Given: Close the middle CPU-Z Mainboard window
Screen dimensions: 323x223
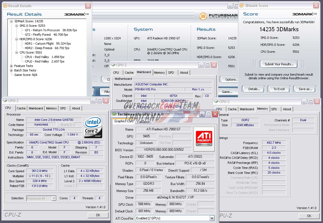Looking at the screenshot, I should (x=214, y=65).
